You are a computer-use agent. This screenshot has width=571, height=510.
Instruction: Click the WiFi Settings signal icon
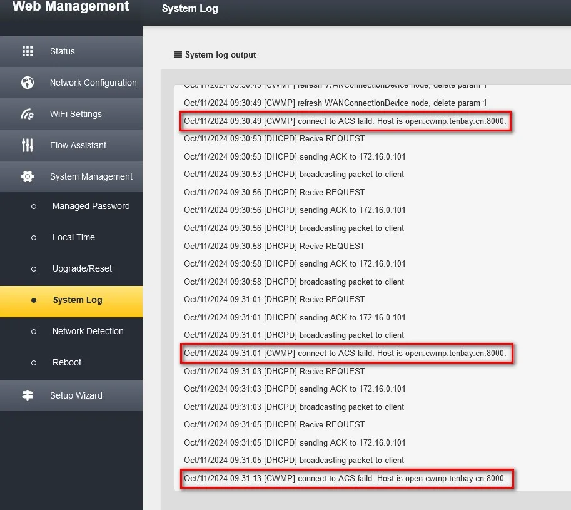(28, 114)
